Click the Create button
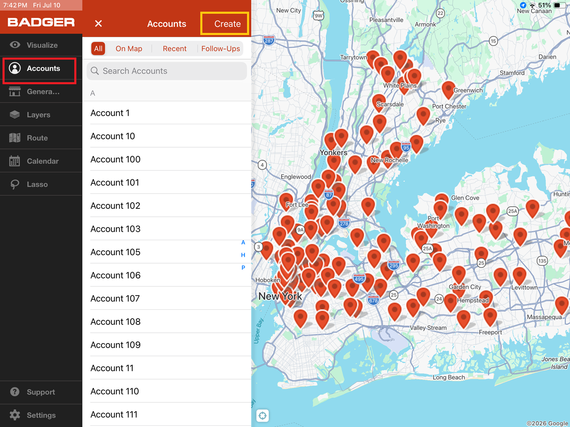570x427 pixels. point(227,24)
